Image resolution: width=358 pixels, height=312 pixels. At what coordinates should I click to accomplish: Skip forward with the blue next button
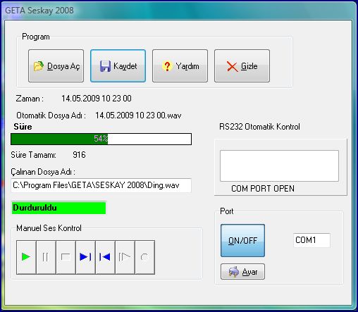pyautogui.click(x=85, y=257)
